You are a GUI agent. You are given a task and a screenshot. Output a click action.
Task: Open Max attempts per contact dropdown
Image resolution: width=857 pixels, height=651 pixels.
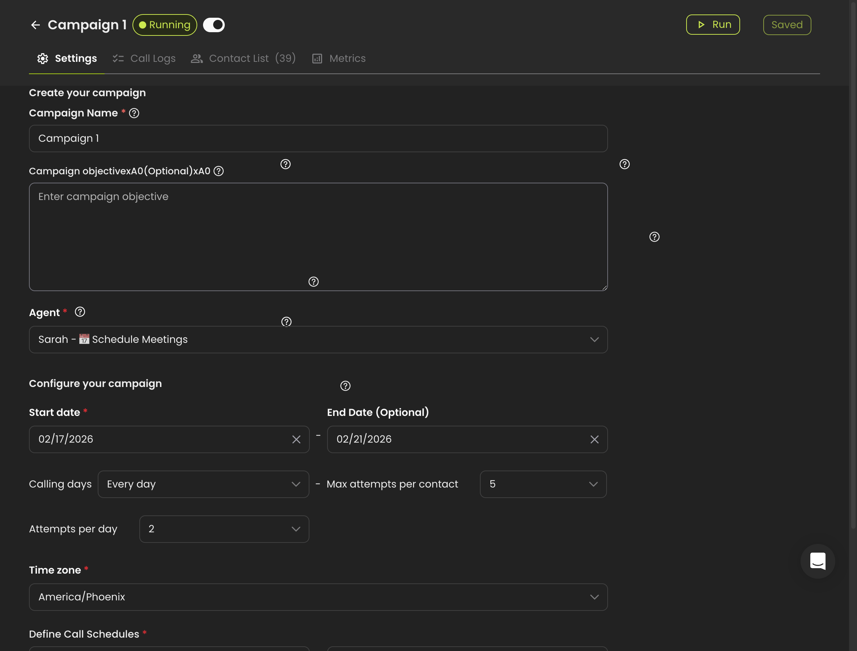pos(543,484)
